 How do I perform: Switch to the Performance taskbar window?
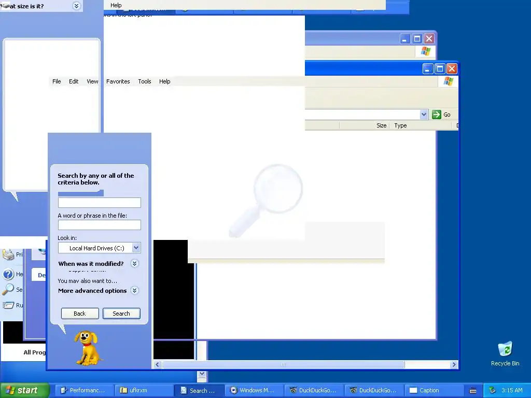tap(83, 390)
